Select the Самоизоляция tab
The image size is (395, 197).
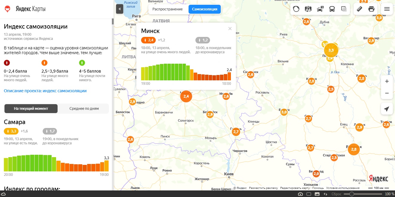coord(205,9)
